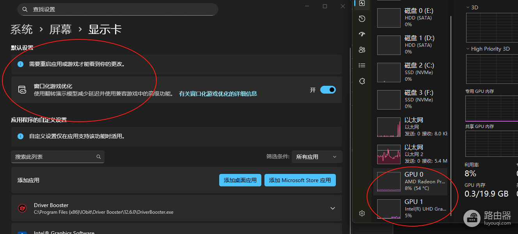Click the windowed game optimization gamepad icon

[22, 90]
